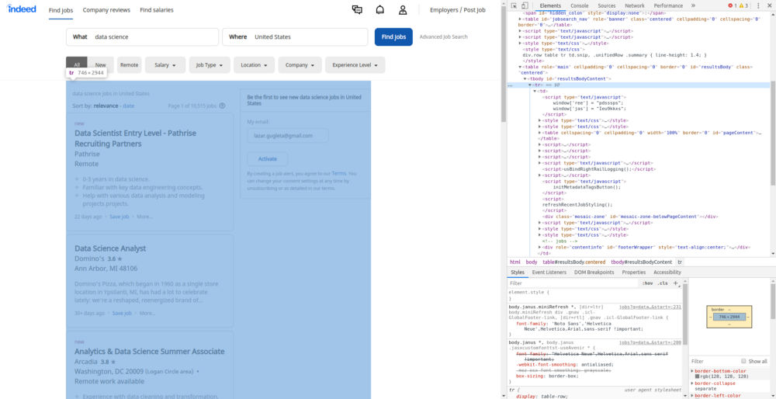Toggle the device toolbar icon in DevTools
Screen dimensions: 776x399
coord(524,5)
